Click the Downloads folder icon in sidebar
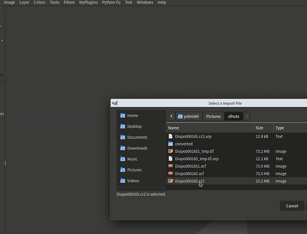This screenshot has height=234, width=307. 123,148
